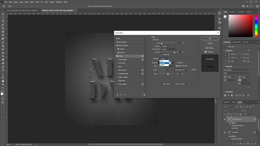This screenshot has width=260, height=146.
Task: Switch to the Paths tab
Action: 234,102
